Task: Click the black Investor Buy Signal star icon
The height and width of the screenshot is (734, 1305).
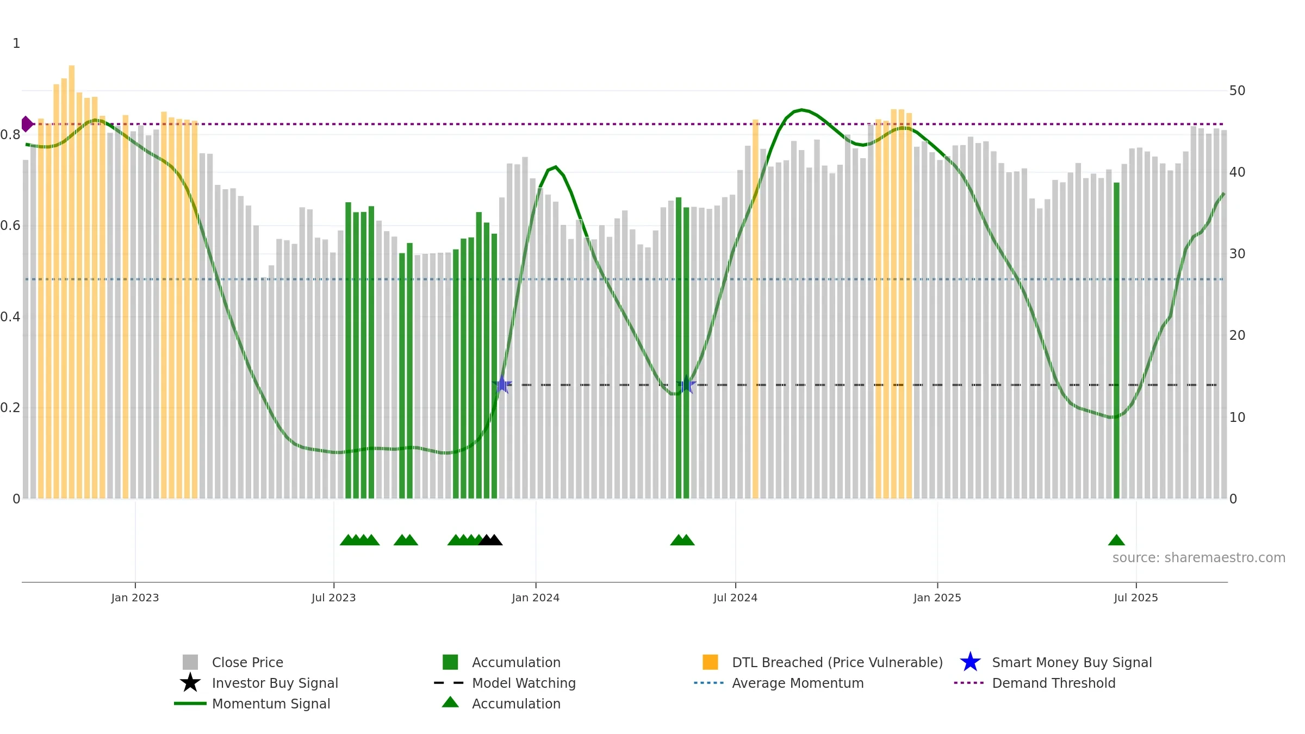Action: (x=190, y=683)
